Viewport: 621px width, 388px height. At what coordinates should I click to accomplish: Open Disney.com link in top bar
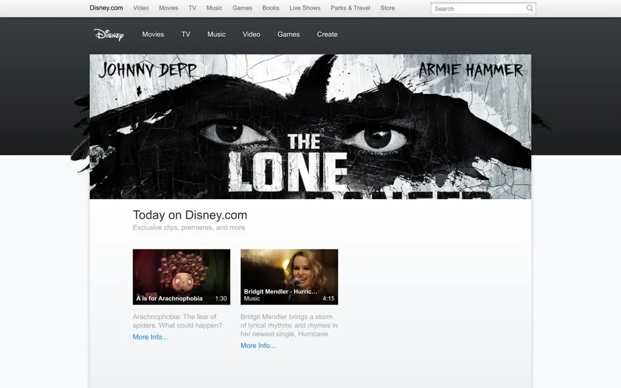pos(106,8)
